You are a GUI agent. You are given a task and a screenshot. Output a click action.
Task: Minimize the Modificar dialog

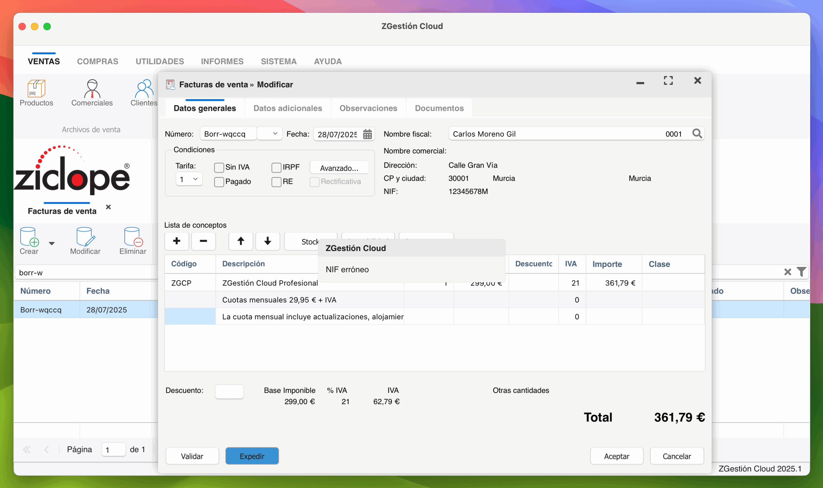(640, 83)
